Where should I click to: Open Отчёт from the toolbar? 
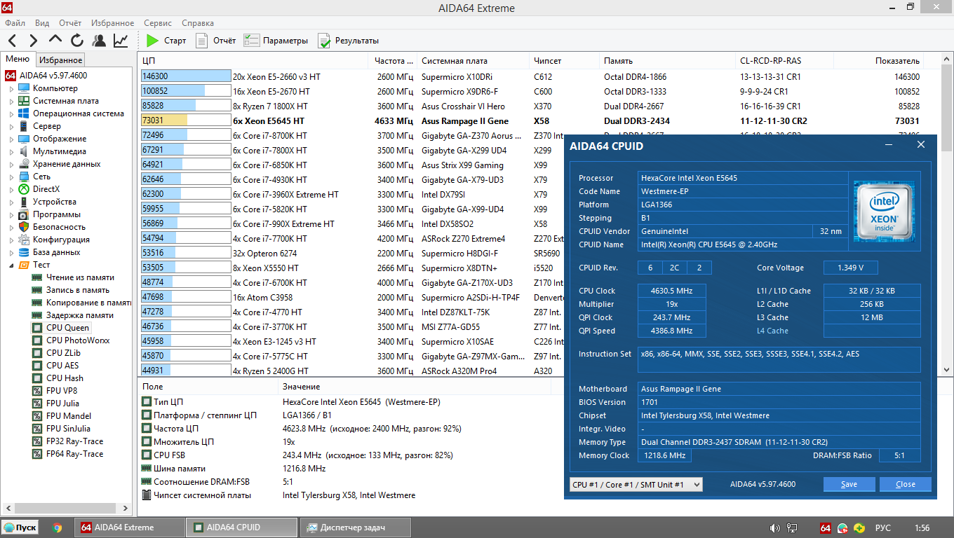tap(215, 41)
